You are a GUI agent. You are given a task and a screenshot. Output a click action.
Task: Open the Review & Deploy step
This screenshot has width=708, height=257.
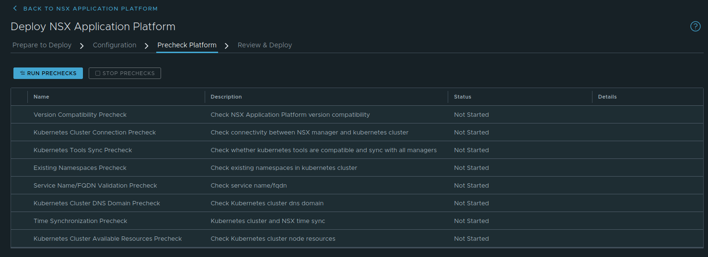point(265,45)
